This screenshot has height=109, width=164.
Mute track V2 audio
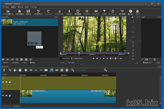(x=3, y=82)
